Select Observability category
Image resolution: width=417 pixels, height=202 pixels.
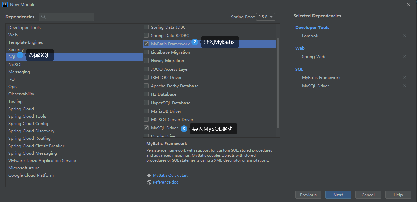click(x=74, y=94)
